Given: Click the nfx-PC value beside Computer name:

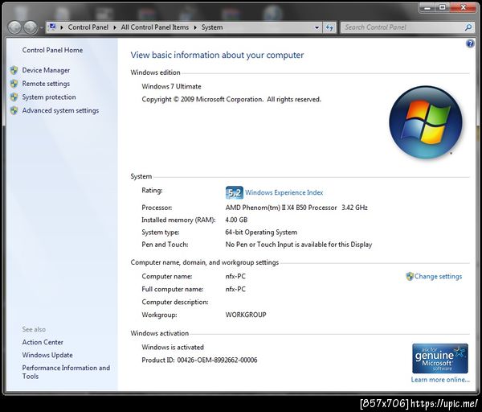Looking at the screenshot, I should coord(235,276).
